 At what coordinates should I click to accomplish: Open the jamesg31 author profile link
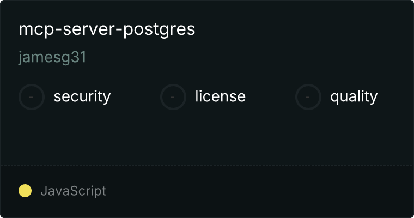(52, 57)
